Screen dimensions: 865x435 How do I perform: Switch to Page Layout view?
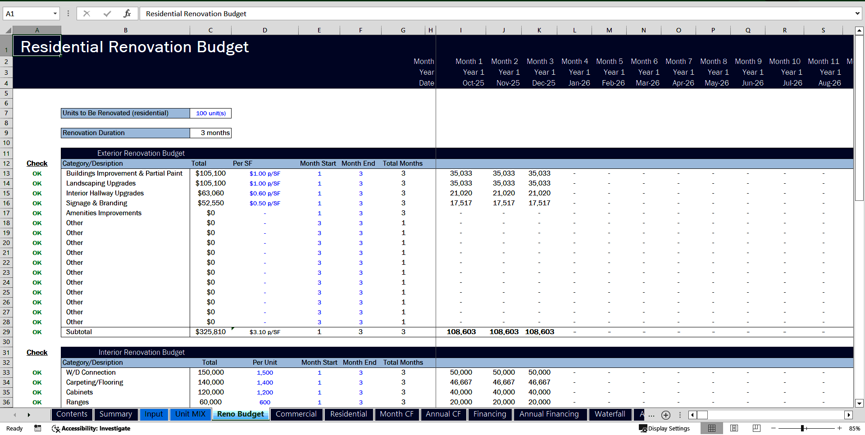734,428
